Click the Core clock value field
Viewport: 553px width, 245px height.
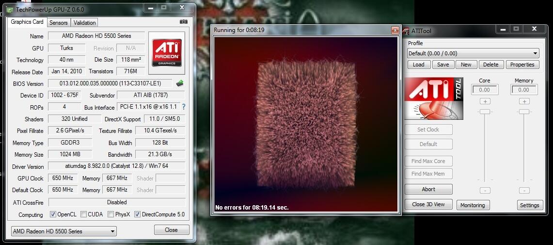tap(485, 90)
